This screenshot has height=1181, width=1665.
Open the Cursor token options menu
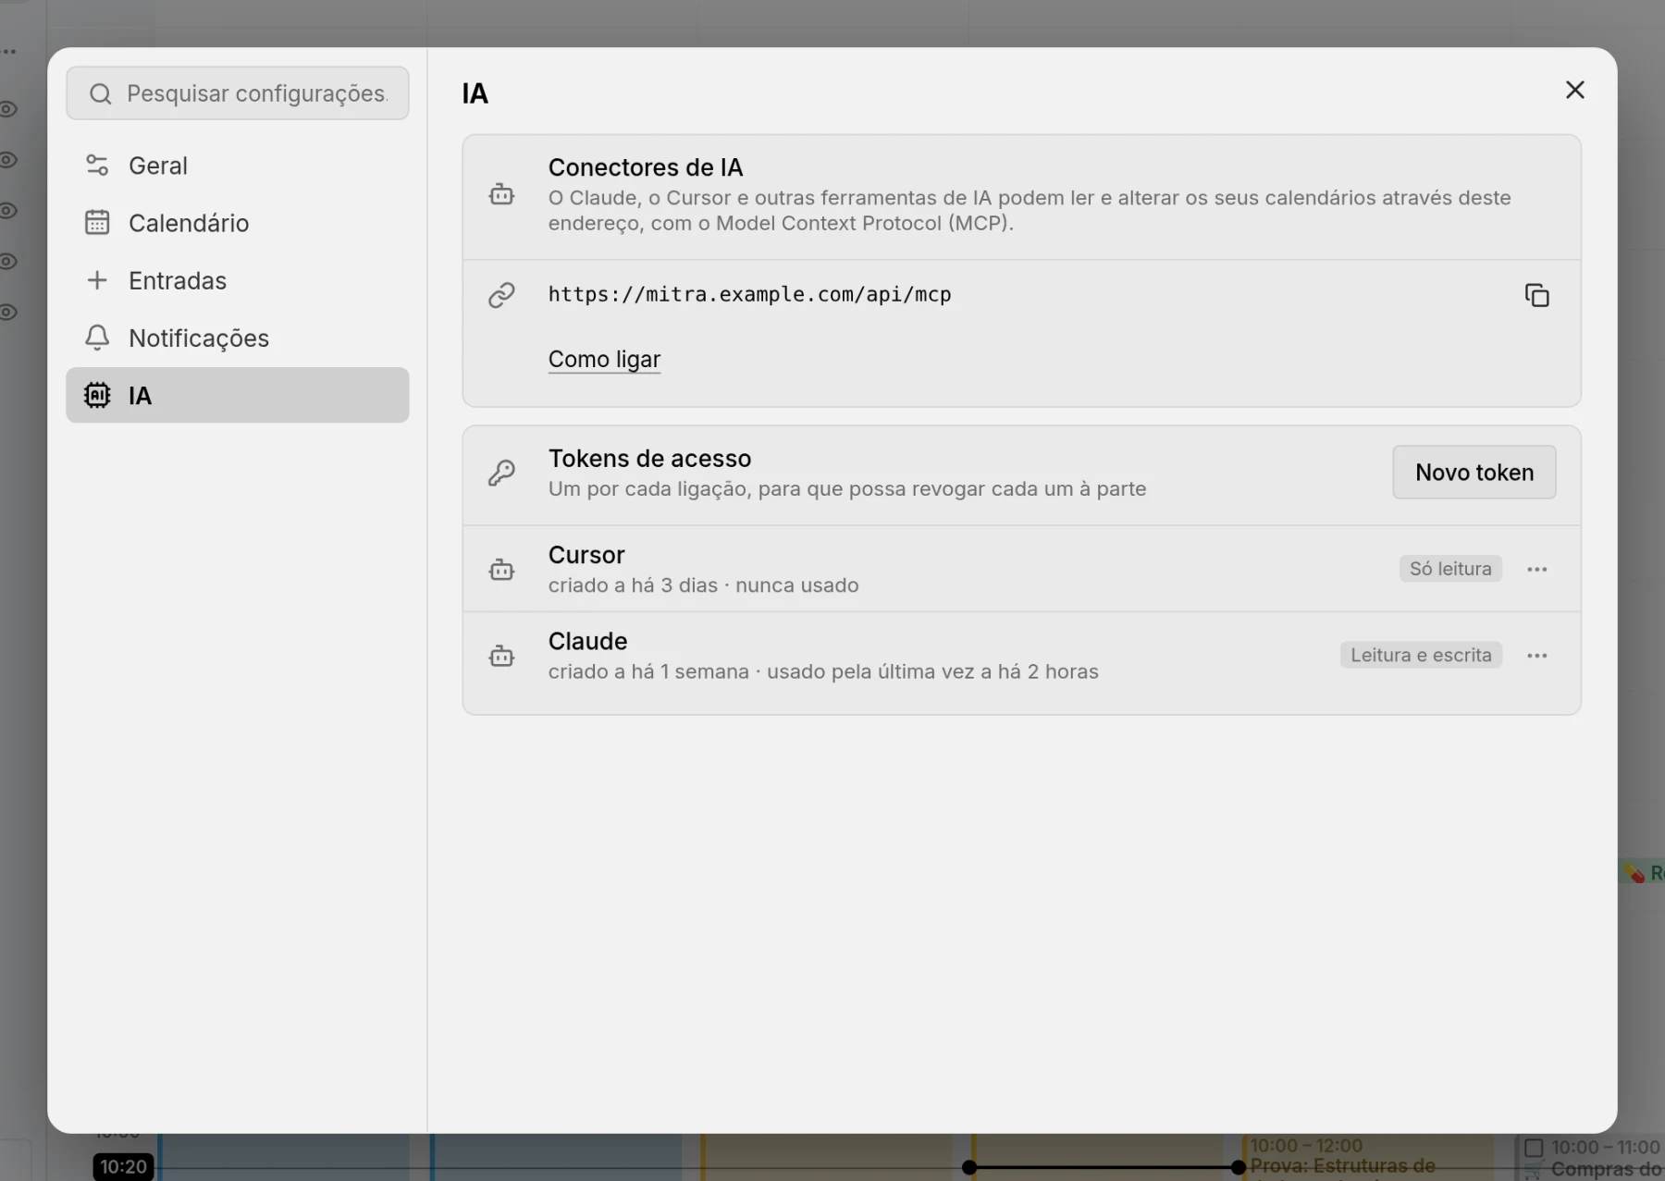coord(1536,569)
